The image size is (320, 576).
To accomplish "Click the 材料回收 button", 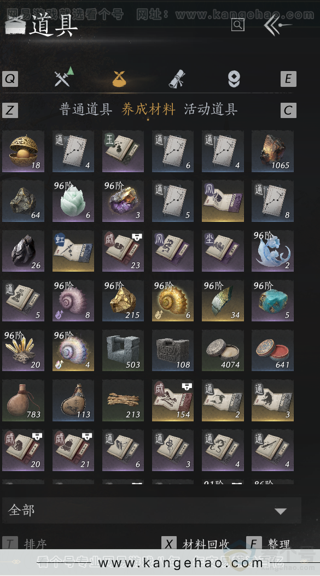I will click(x=196, y=544).
